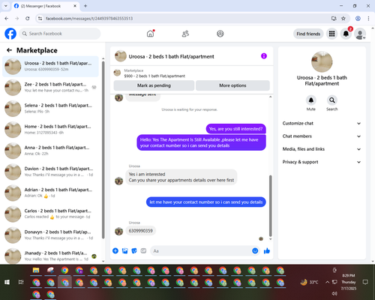The image size is (375, 300).
Task: Open the Friends icon in top navigation
Action: point(185,34)
